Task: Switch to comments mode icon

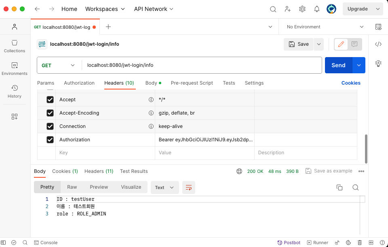Action: [x=354, y=44]
